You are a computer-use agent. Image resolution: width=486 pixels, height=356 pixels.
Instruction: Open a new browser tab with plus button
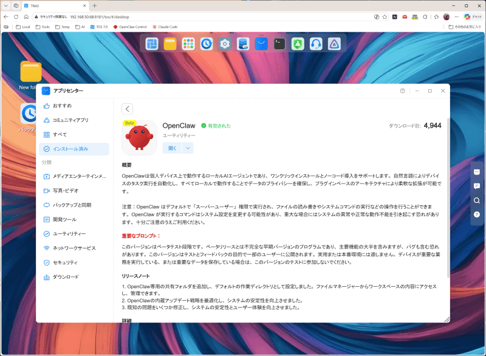click(x=95, y=5)
